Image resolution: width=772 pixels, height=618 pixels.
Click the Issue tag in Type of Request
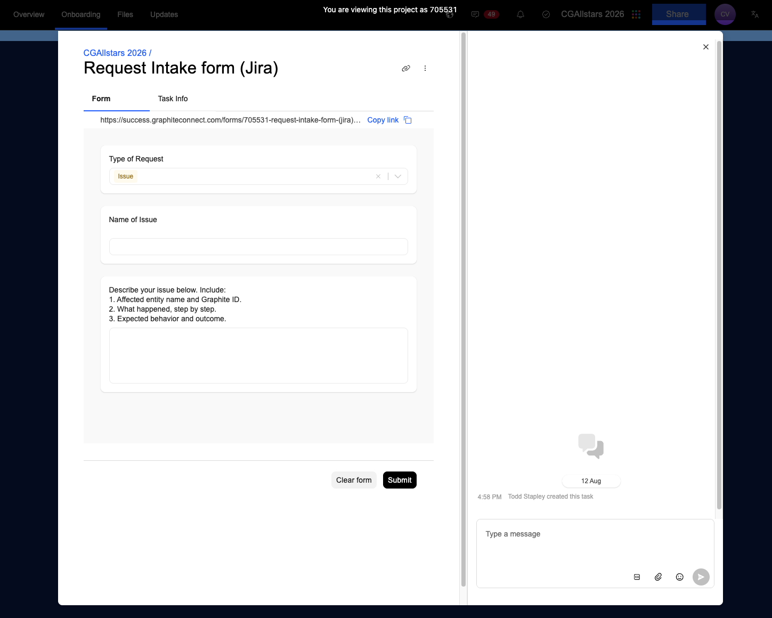pyautogui.click(x=126, y=176)
